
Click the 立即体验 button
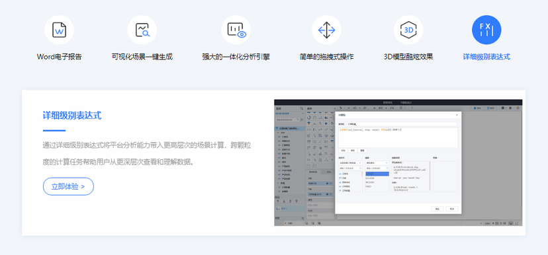(69, 186)
